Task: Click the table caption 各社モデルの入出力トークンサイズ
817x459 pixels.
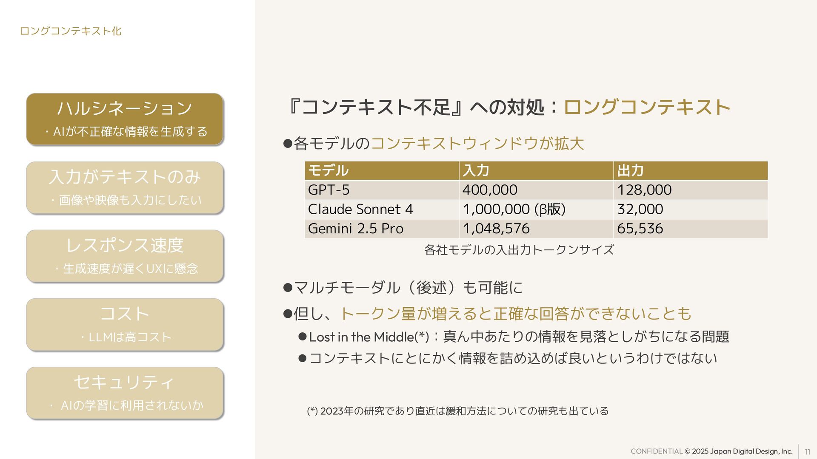Action: click(x=519, y=249)
